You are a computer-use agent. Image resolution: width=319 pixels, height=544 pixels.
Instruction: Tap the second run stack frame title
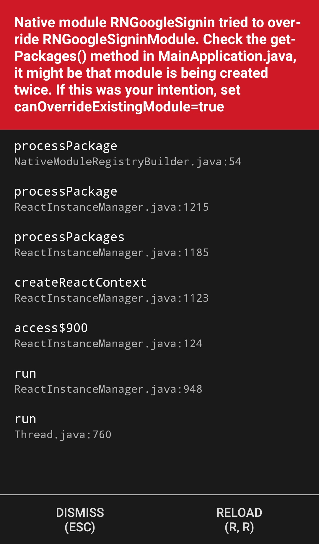25,419
